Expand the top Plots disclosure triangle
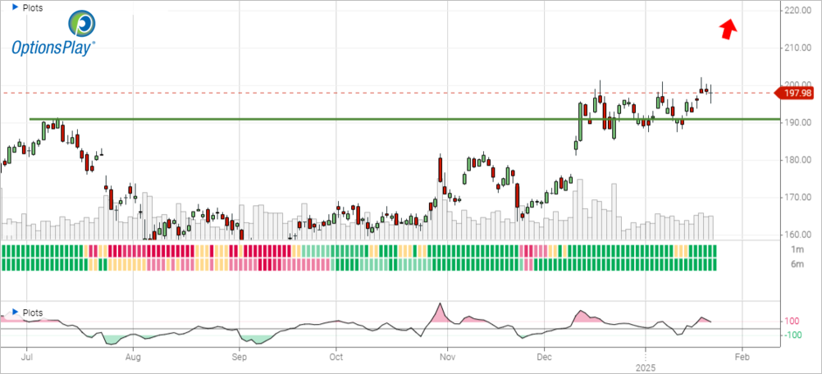Image resolution: width=822 pixels, height=374 pixels. pyautogui.click(x=15, y=7)
